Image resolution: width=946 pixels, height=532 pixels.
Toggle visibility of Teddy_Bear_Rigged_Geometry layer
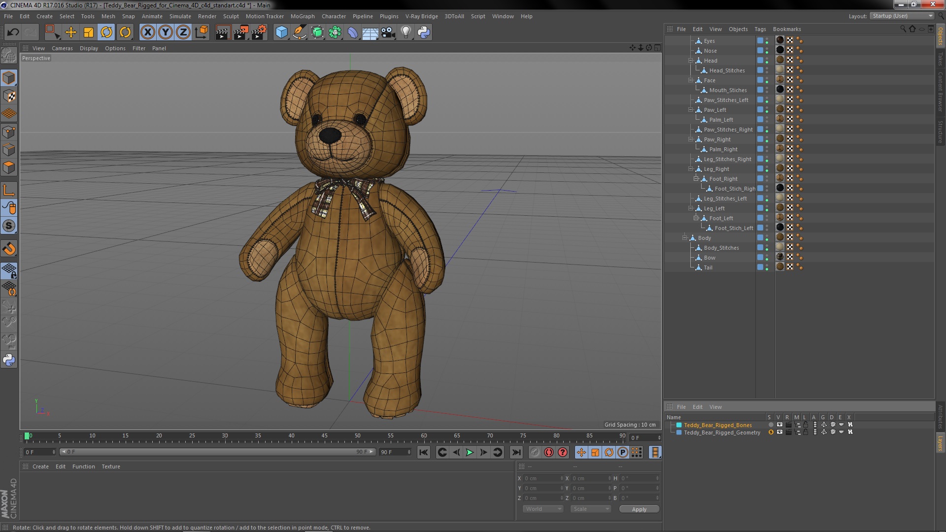(x=779, y=432)
